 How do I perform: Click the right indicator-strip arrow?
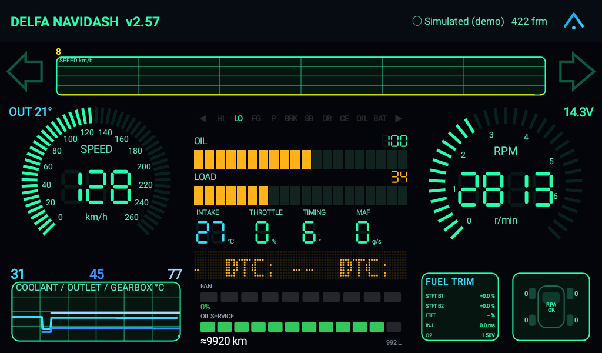point(399,119)
